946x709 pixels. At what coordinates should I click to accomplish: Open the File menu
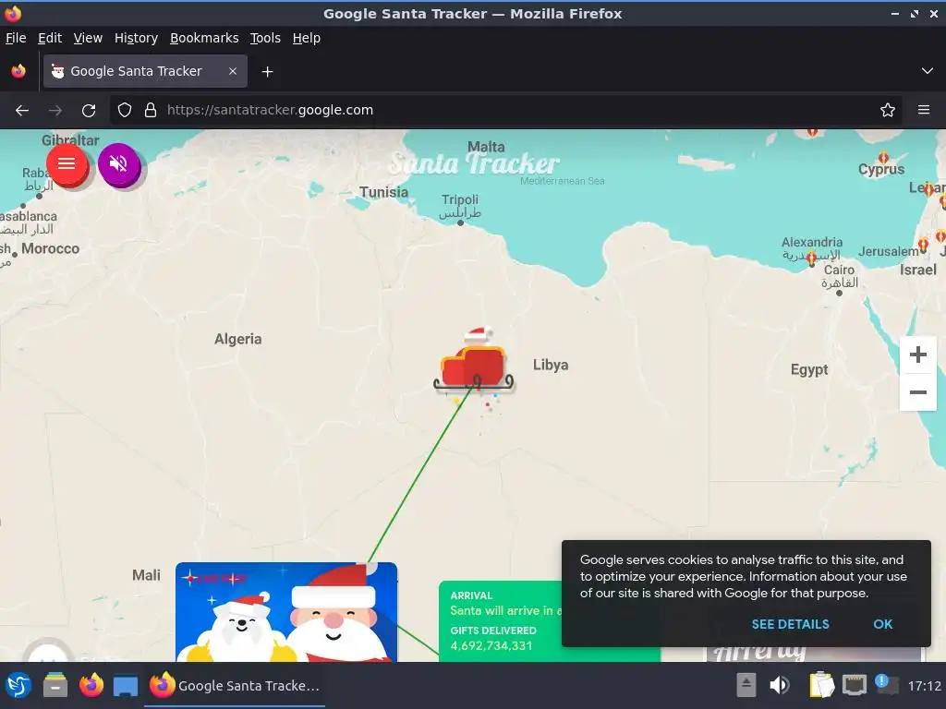tap(16, 38)
